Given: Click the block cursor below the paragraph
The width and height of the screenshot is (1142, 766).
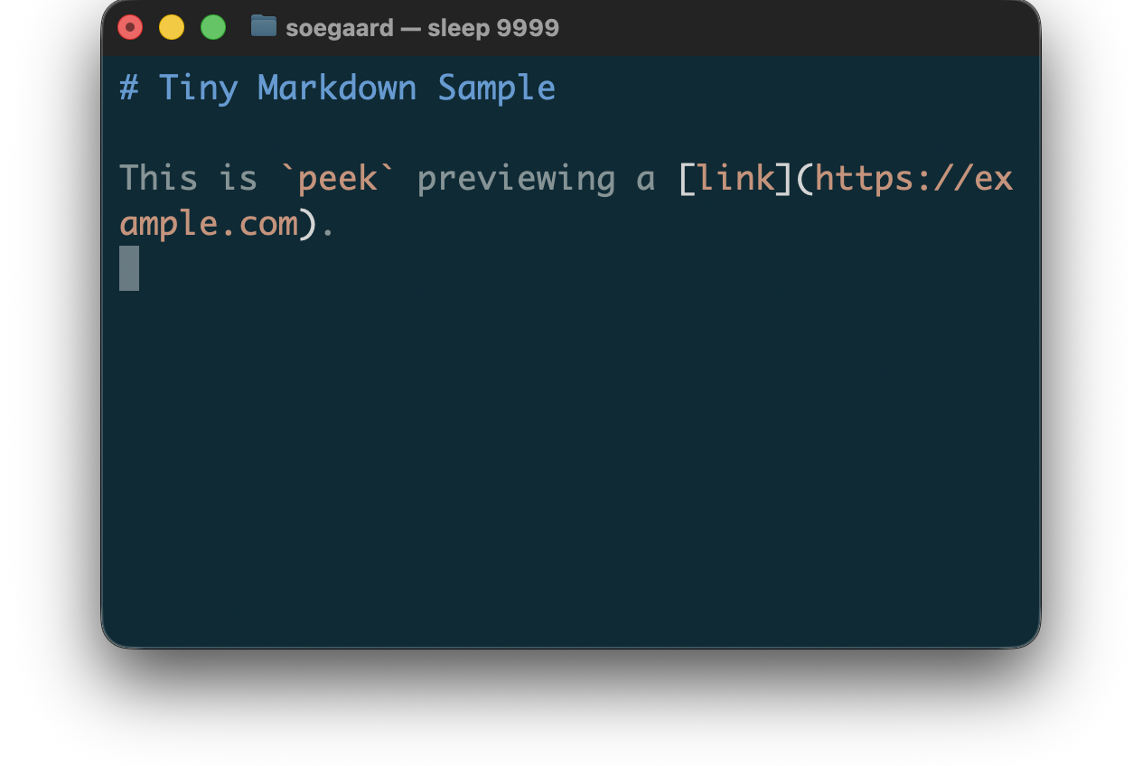Looking at the screenshot, I should click(129, 268).
